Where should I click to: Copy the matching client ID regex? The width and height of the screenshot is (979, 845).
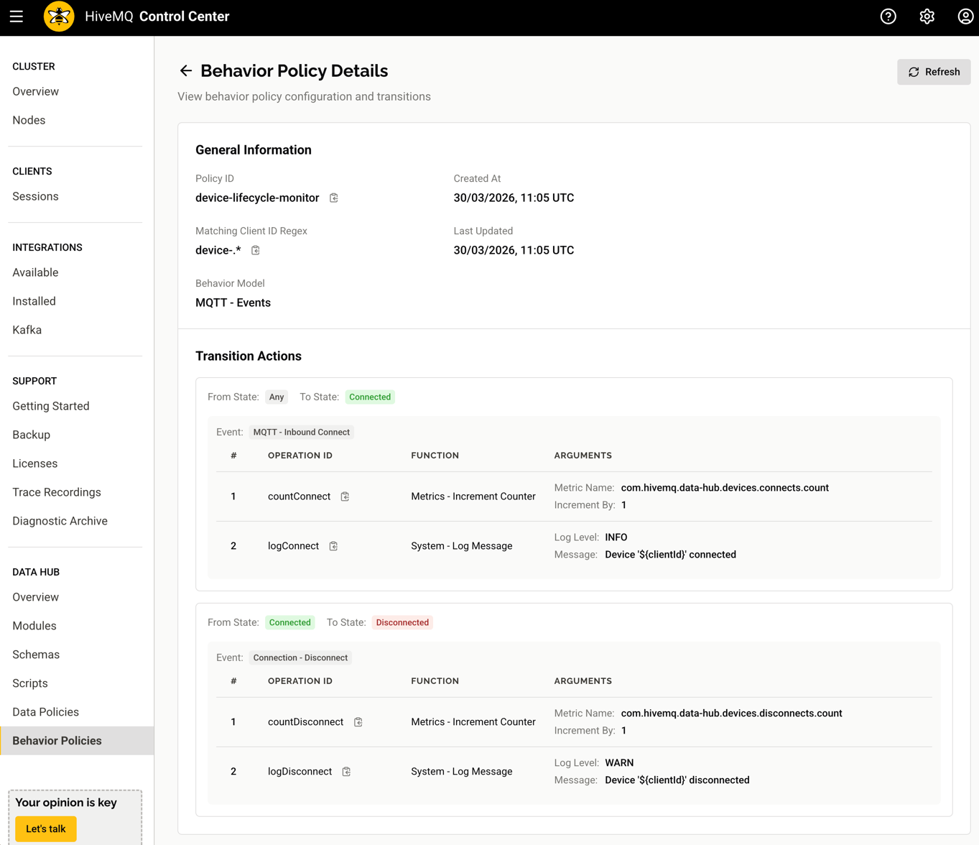click(256, 250)
